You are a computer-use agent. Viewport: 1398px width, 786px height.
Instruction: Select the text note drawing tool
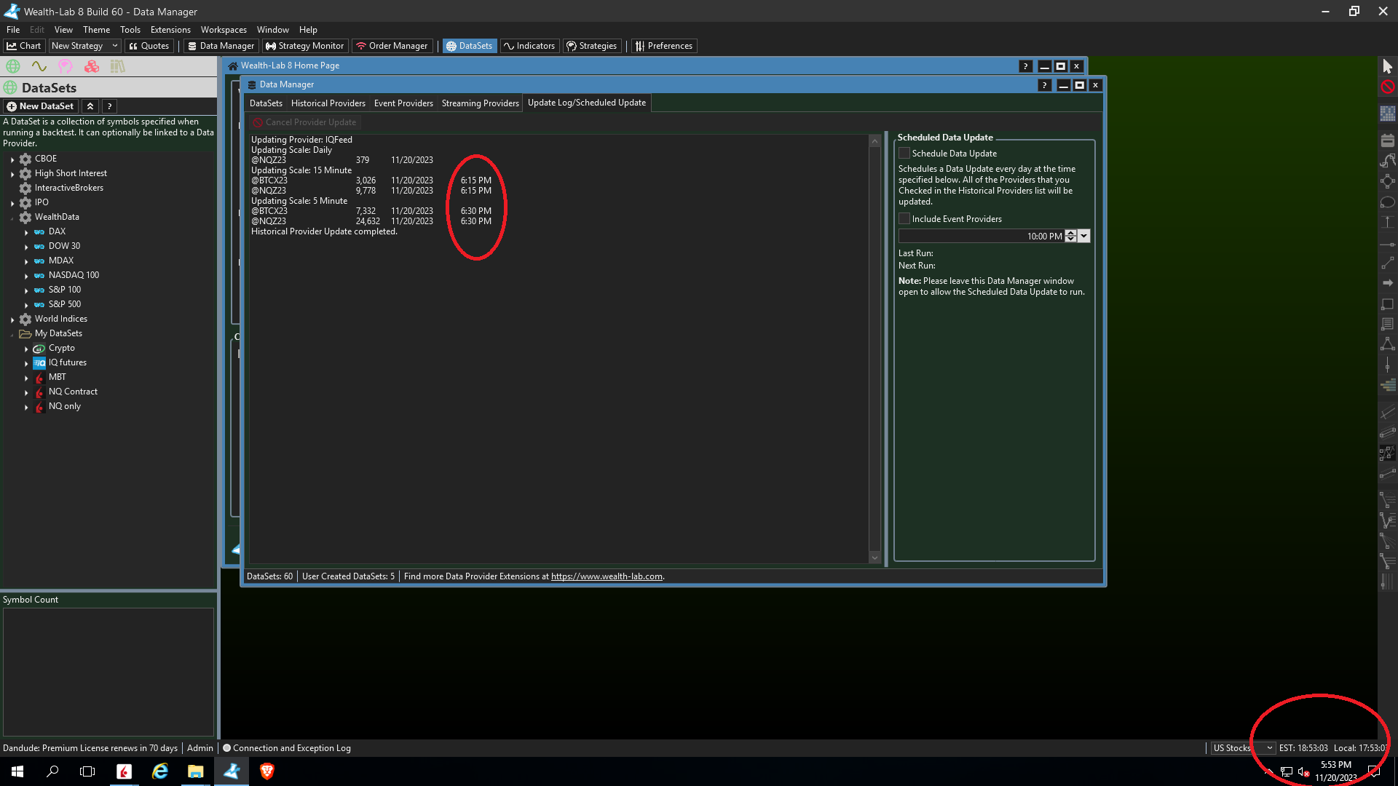(x=1388, y=324)
